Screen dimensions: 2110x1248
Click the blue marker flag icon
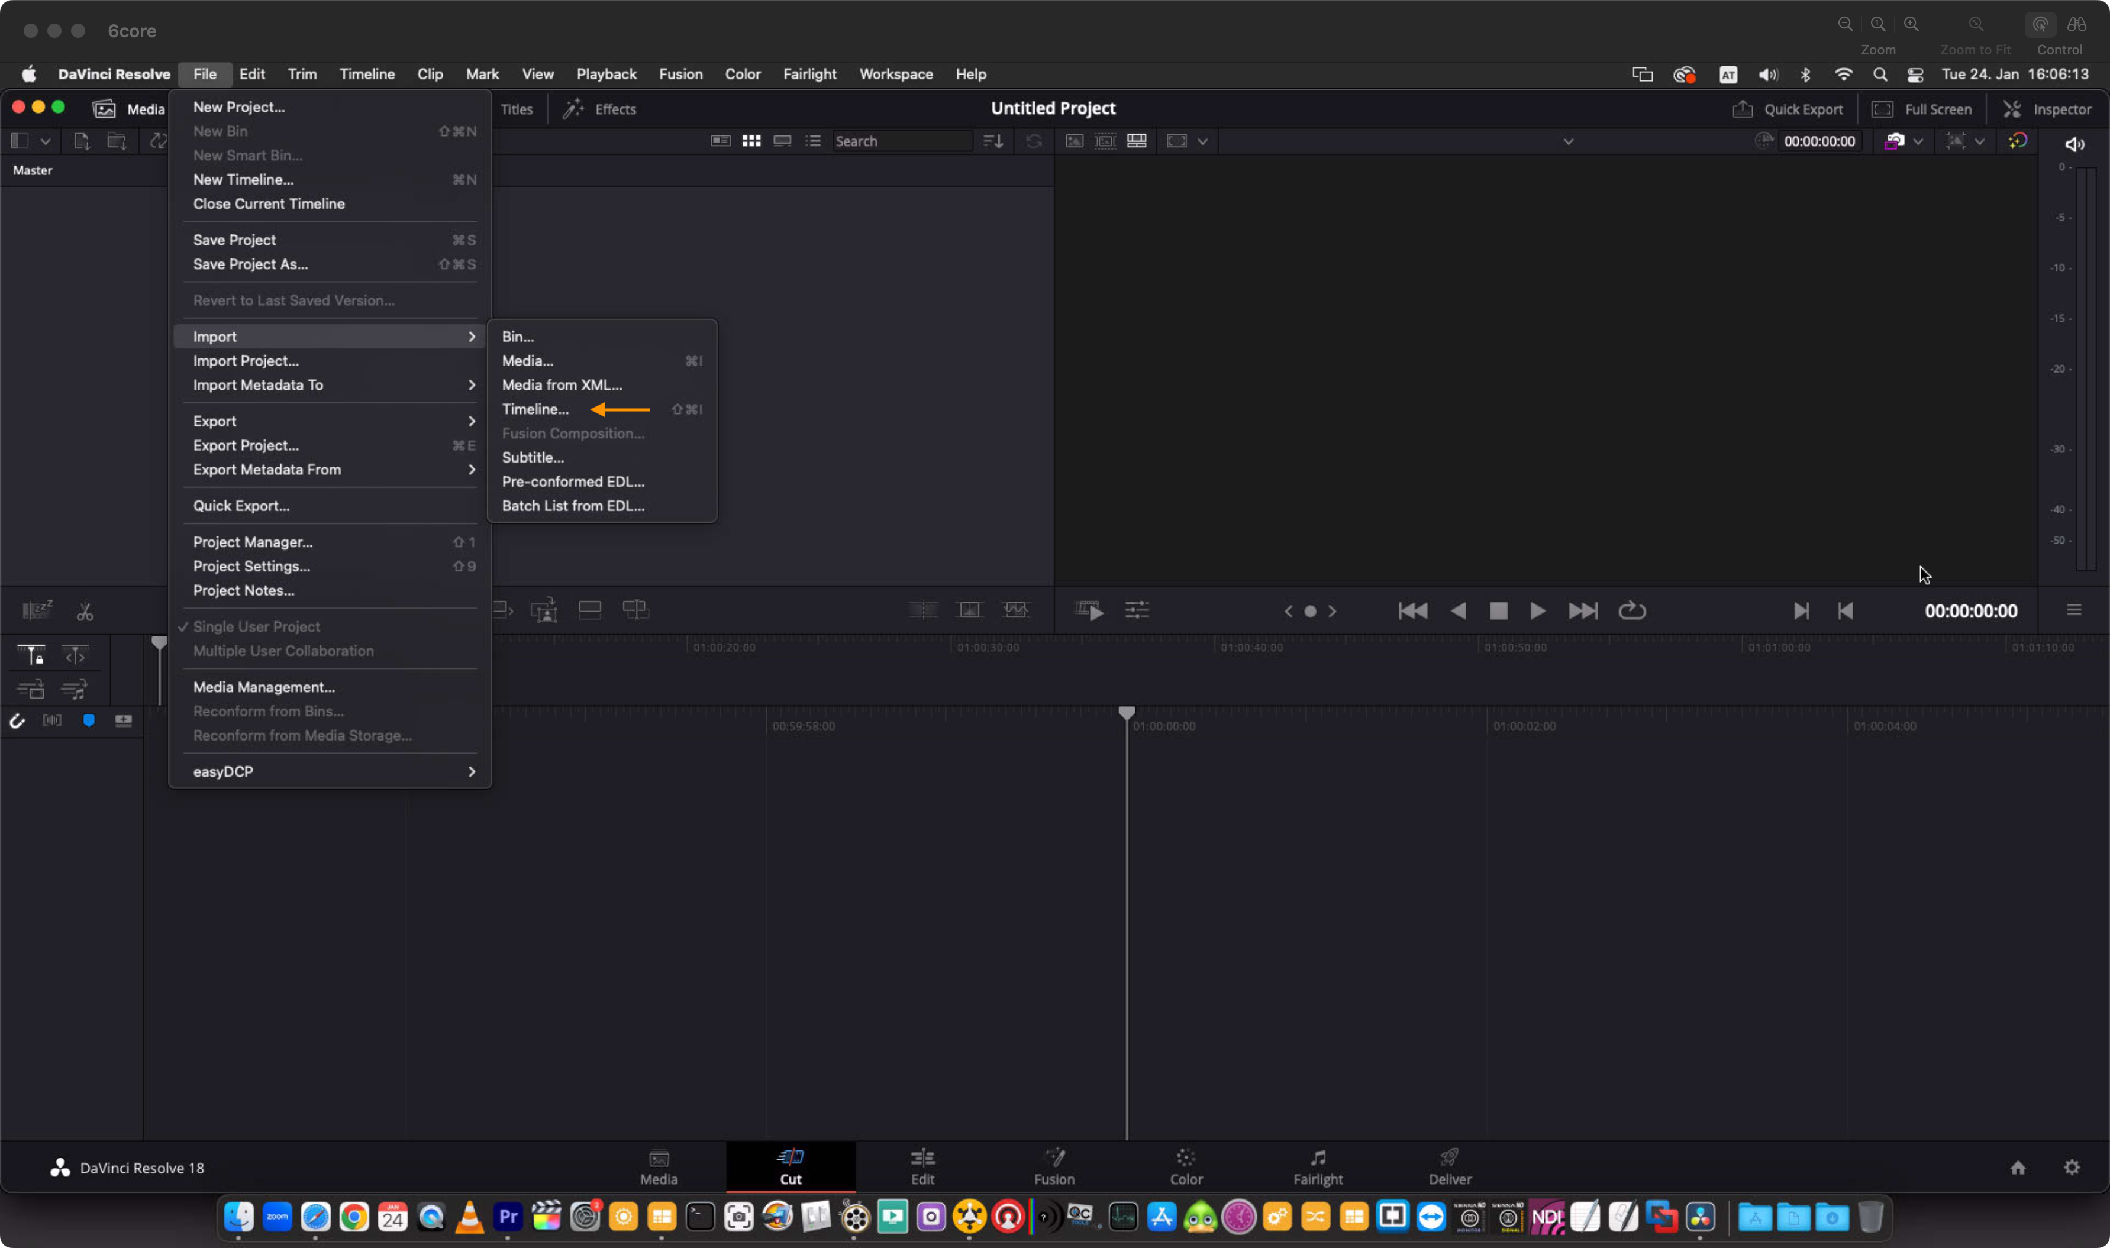pyautogui.click(x=88, y=721)
